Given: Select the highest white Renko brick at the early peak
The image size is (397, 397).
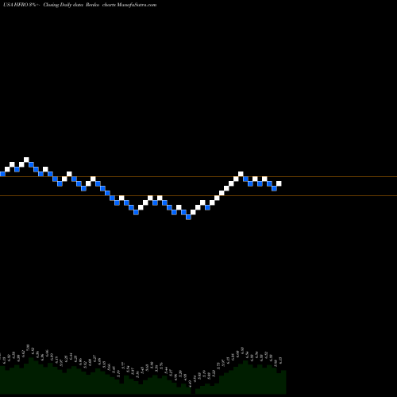Looking at the screenshot, I should click(26, 160).
